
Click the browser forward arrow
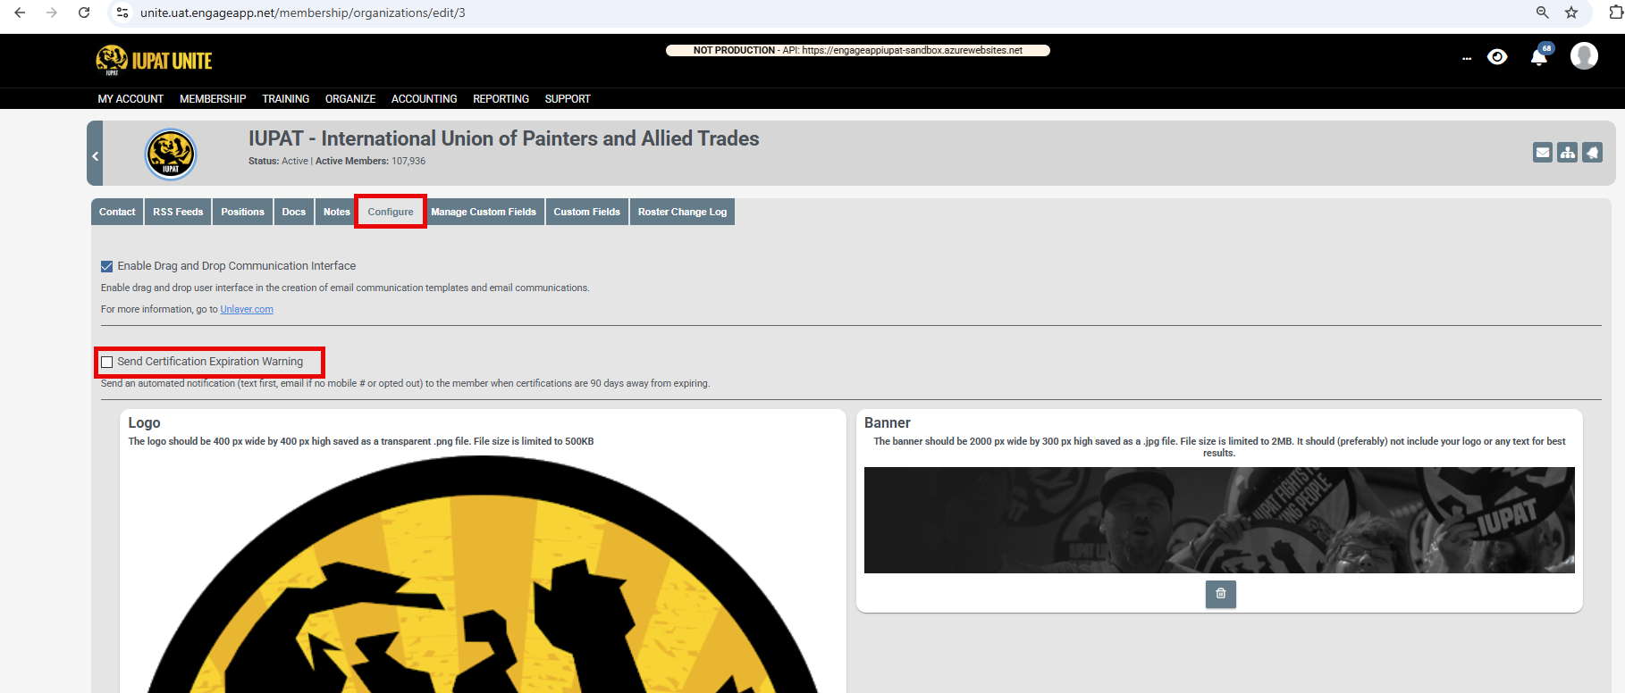[x=51, y=13]
